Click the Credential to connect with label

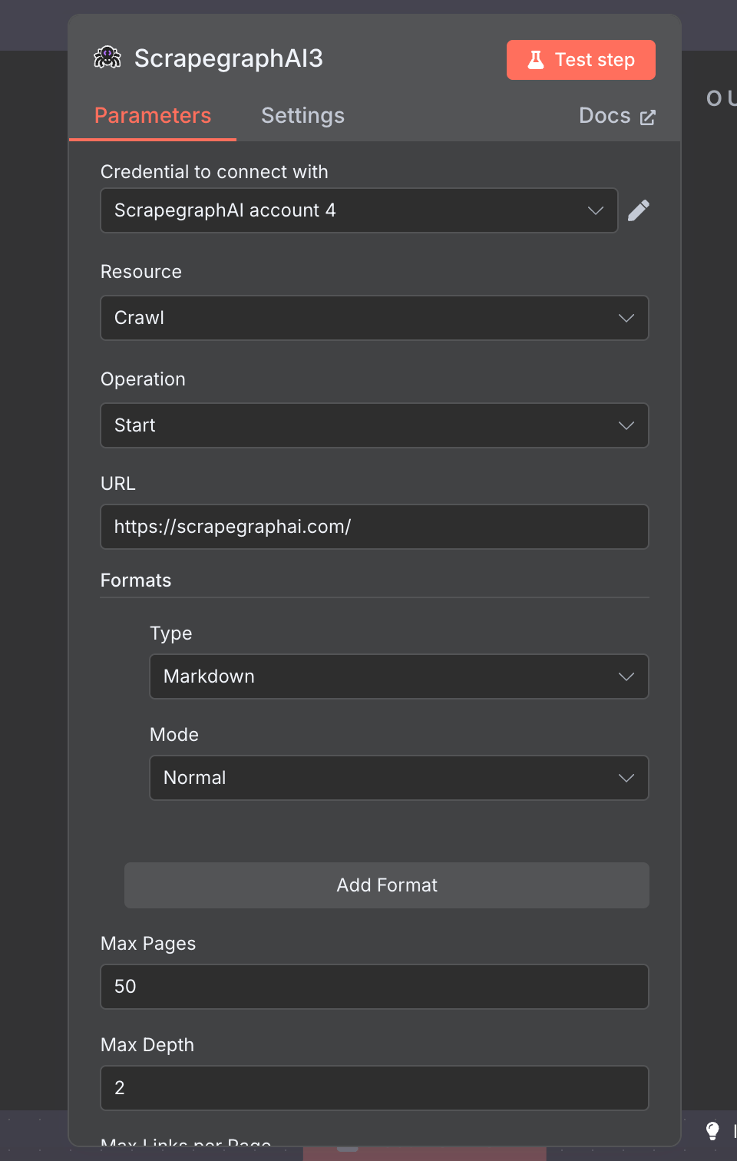(x=214, y=172)
